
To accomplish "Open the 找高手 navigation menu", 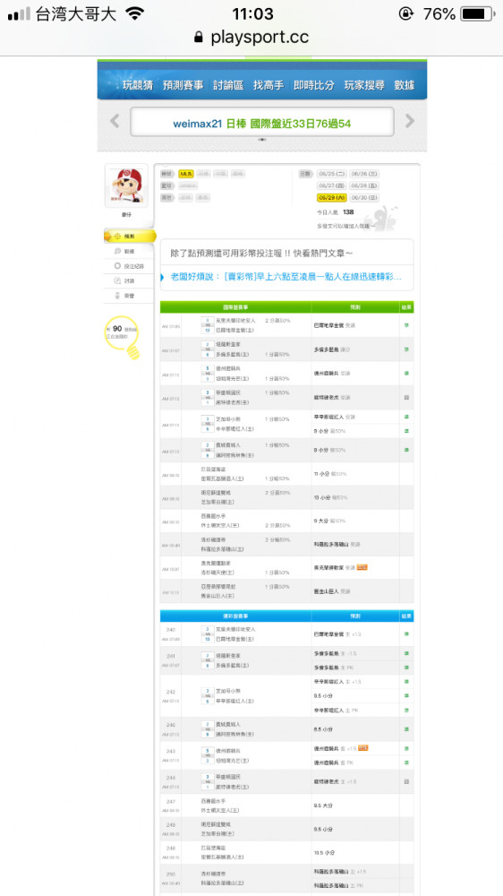I will click(269, 85).
